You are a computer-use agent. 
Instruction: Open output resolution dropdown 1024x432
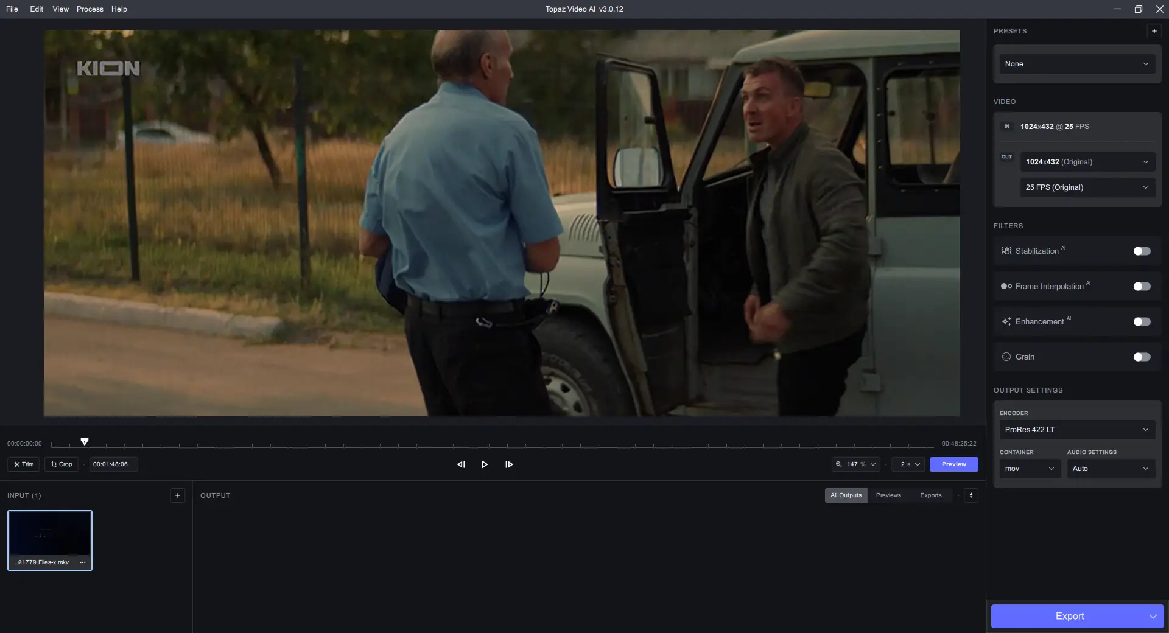point(1087,162)
